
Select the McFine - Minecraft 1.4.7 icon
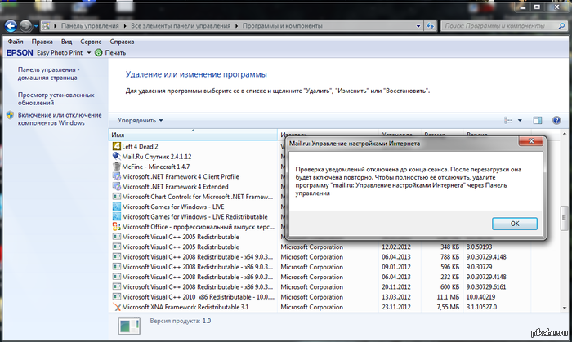point(115,167)
